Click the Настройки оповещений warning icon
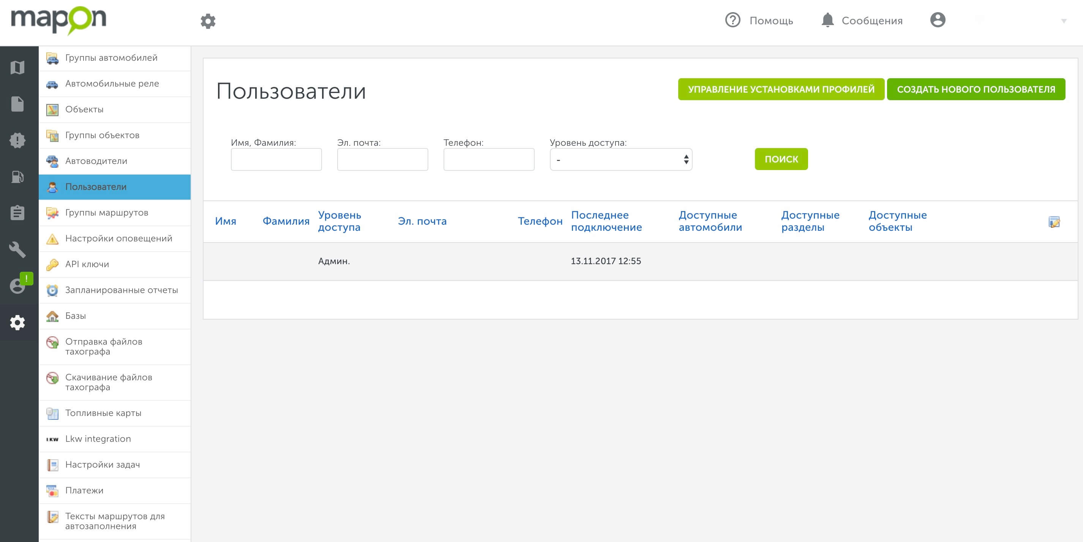Screen dimensions: 1083x542 click(52, 239)
